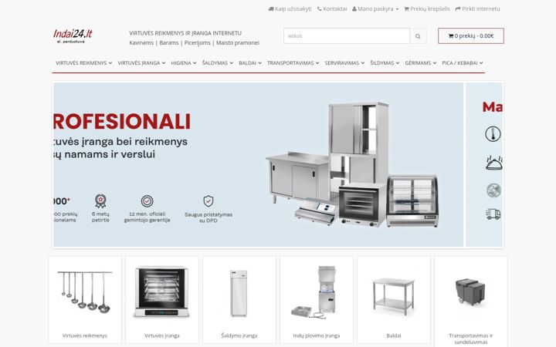Click 'Maisto pramonei' text in header
The image size is (556, 347).
238,43
